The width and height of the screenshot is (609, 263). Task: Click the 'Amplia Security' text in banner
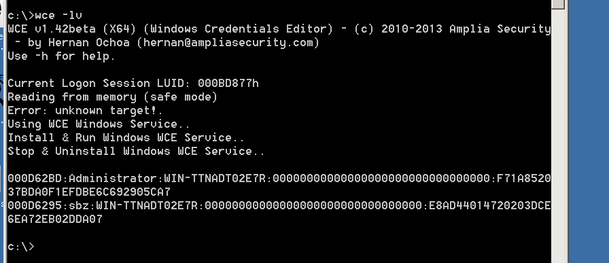click(500, 29)
